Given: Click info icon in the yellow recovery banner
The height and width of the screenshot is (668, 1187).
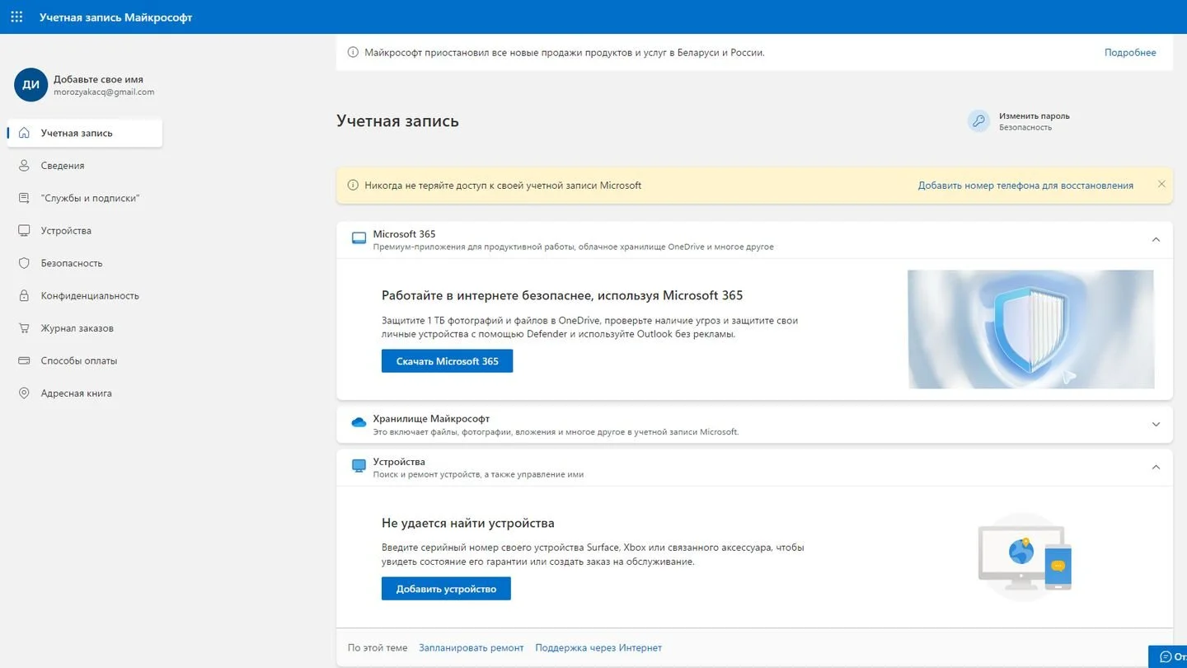Looking at the screenshot, I should (x=353, y=186).
